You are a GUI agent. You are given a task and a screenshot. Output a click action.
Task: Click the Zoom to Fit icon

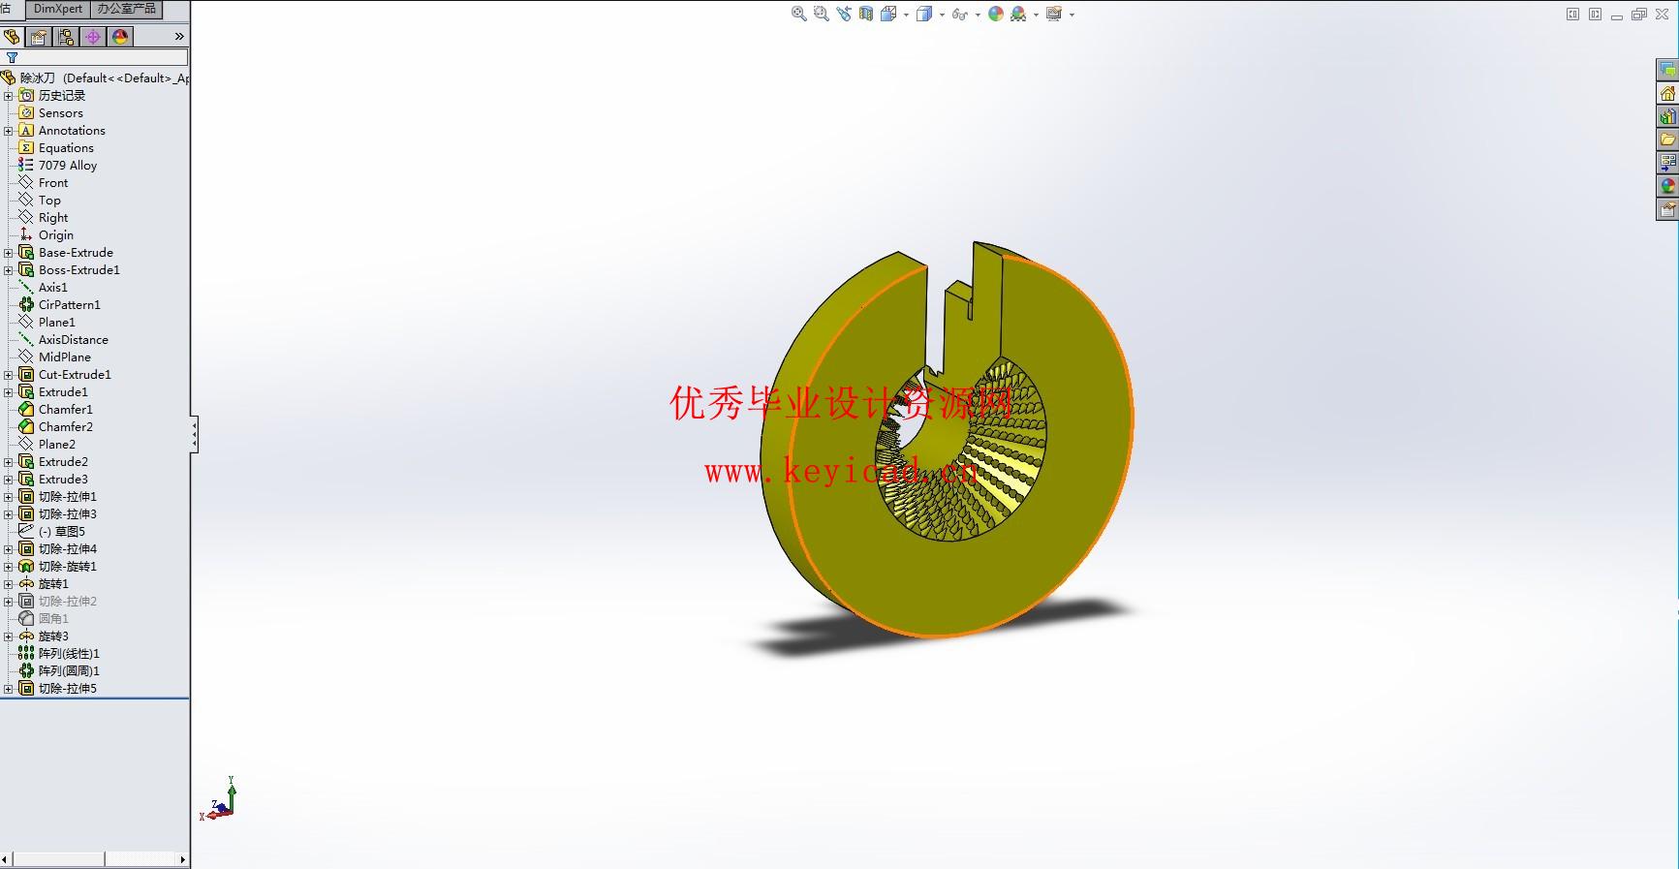tap(798, 14)
